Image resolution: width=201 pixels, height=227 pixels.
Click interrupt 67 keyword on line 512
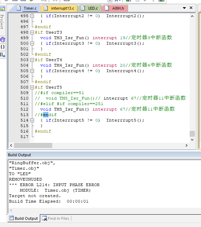[x=109, y=109]
